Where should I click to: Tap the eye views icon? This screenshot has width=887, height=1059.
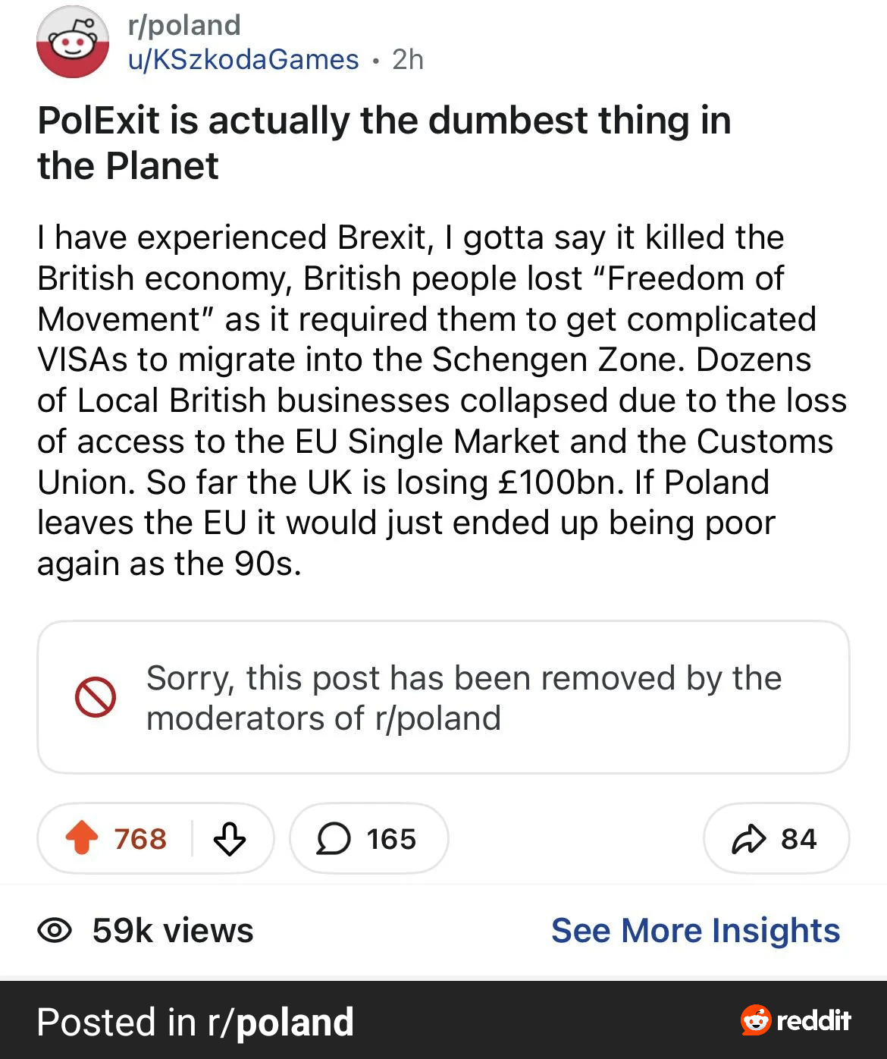point(55,930)
